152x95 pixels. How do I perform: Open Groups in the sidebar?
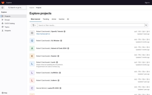point(14,20)
